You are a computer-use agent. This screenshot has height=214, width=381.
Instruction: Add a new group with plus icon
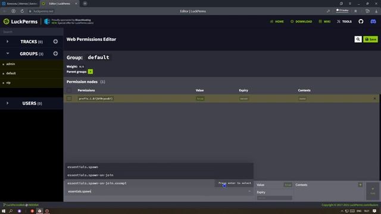[x=55, y=53]
